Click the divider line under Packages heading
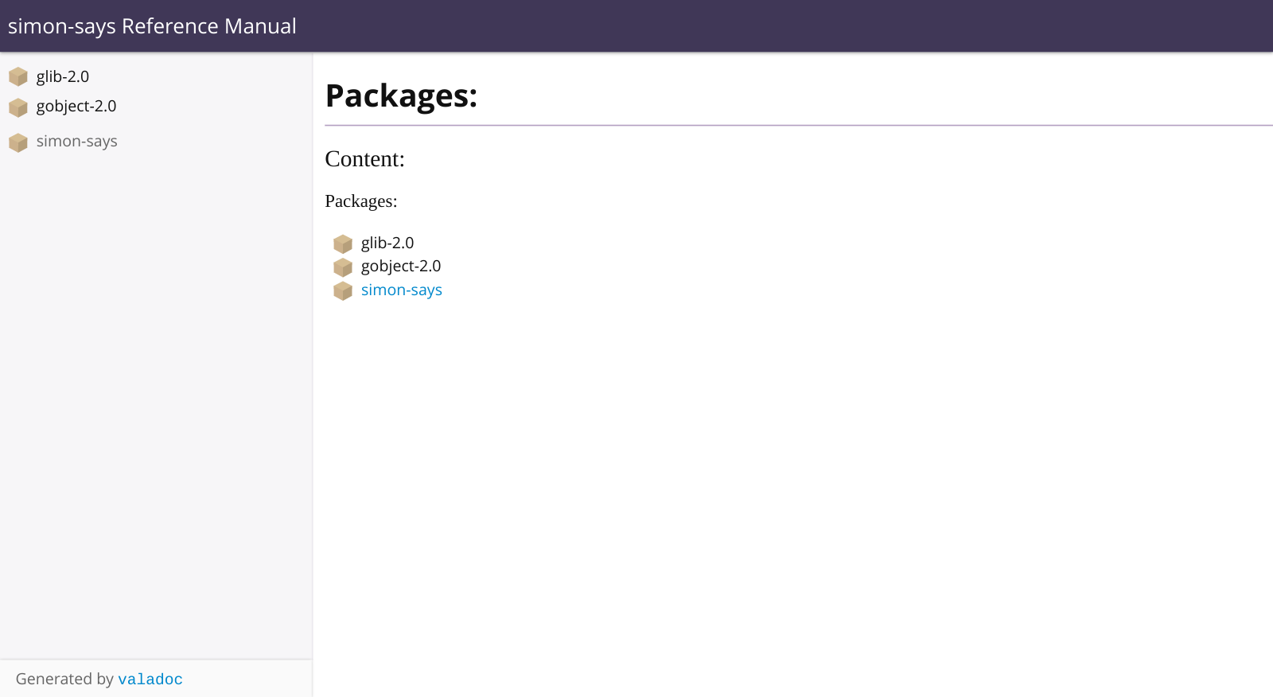This screenshot has width=1273, height=697. [796, 126]
